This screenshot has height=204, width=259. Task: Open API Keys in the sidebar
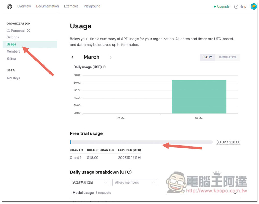[x=13, y=78]
